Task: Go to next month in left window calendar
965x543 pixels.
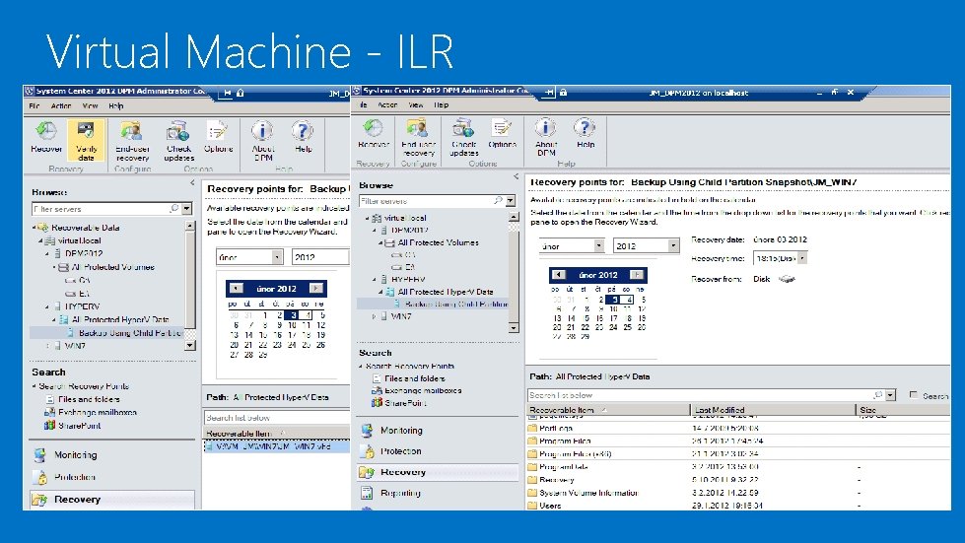Action: (316, 288)
